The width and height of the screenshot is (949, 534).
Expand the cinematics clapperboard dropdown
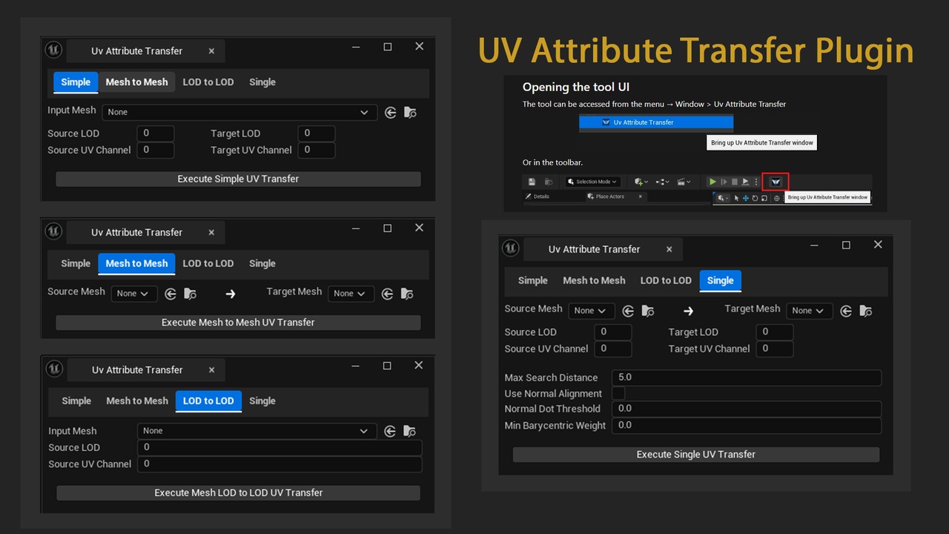(x=683, y=182)
